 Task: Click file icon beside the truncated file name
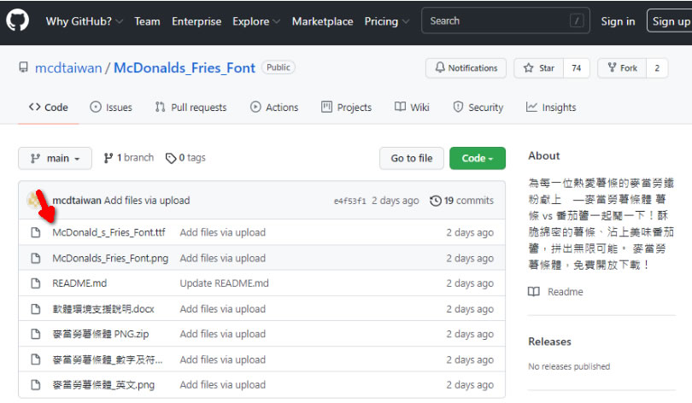click(x=36, y=359)
